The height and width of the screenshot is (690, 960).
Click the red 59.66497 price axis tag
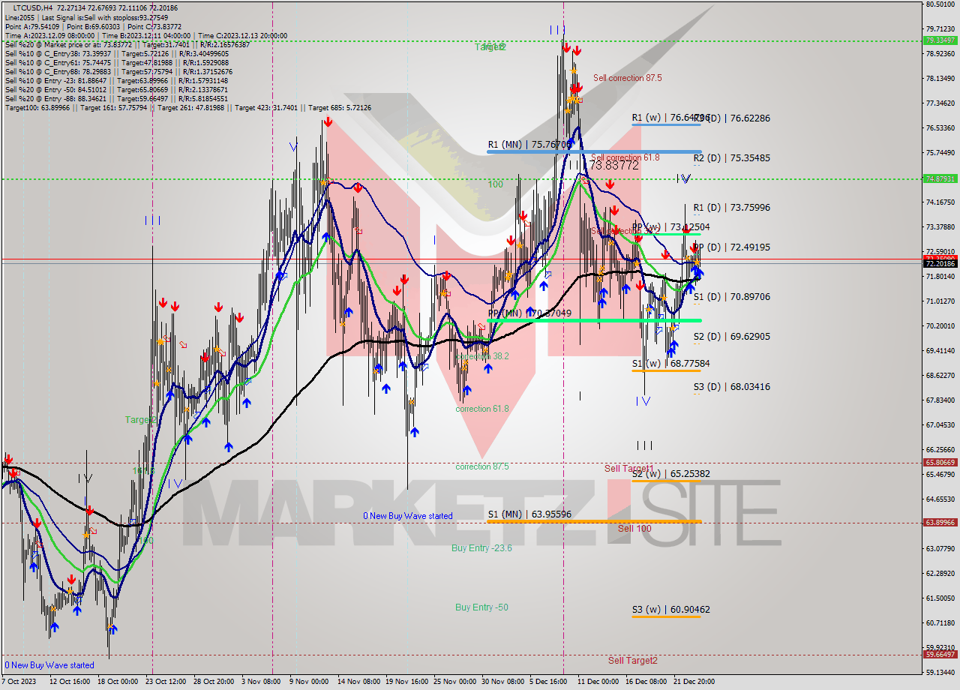click(940, 655)
